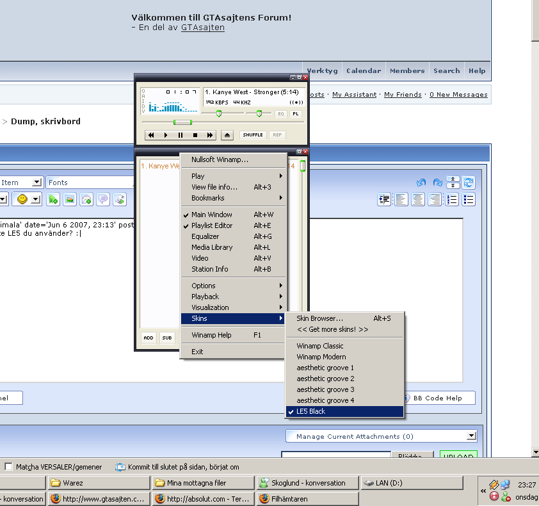Click the redo arrow in editor
The width and height of the screenshot is (539, 506).
tap(438, 183)
